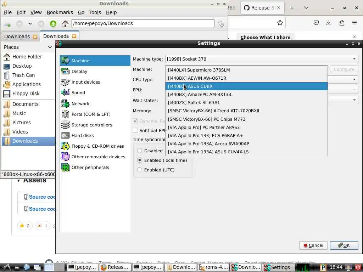Click taskbar shutdown power icon
Viewport: 363px width, 272px height.
point(358,267)
